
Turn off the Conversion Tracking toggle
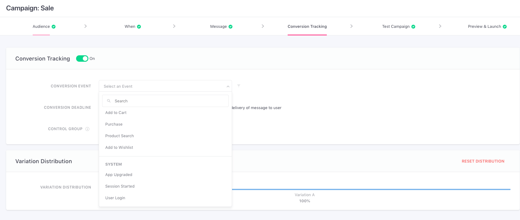pos(82,59)
